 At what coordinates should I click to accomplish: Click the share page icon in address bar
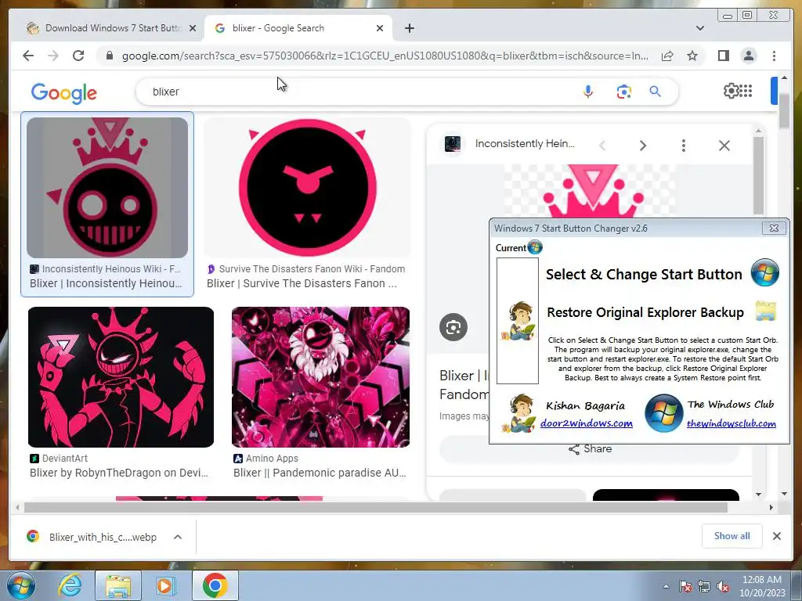point(667,56)
